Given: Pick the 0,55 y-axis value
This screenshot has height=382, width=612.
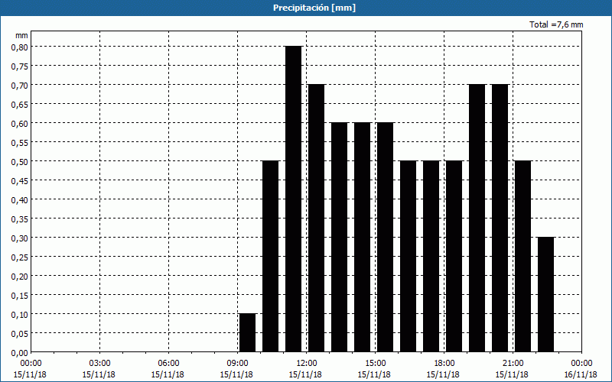Looking at the screenshot, I should point(20,142).
